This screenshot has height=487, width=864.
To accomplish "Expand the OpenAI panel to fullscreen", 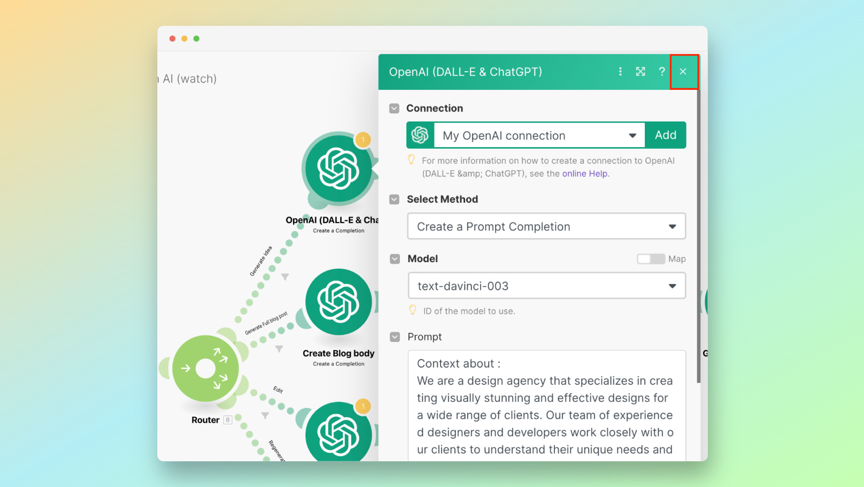I will click(641, 72).
